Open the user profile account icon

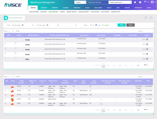[152, 2]
